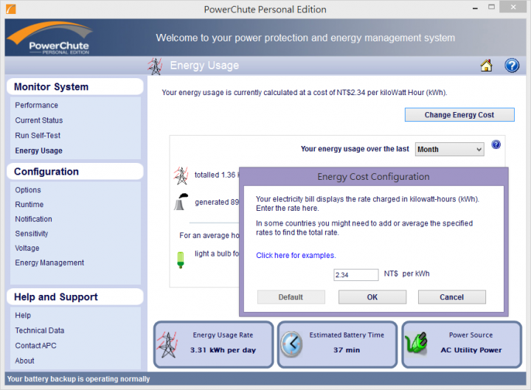
Task: Select Energy Usage in sidebar
Action: pos(38,150)
